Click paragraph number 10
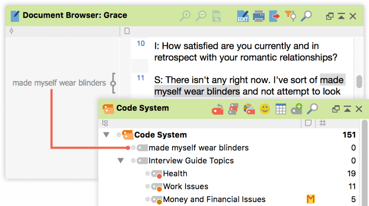This screenshot has height=206, width=369. pyautogui.click(x=141, y=44)
